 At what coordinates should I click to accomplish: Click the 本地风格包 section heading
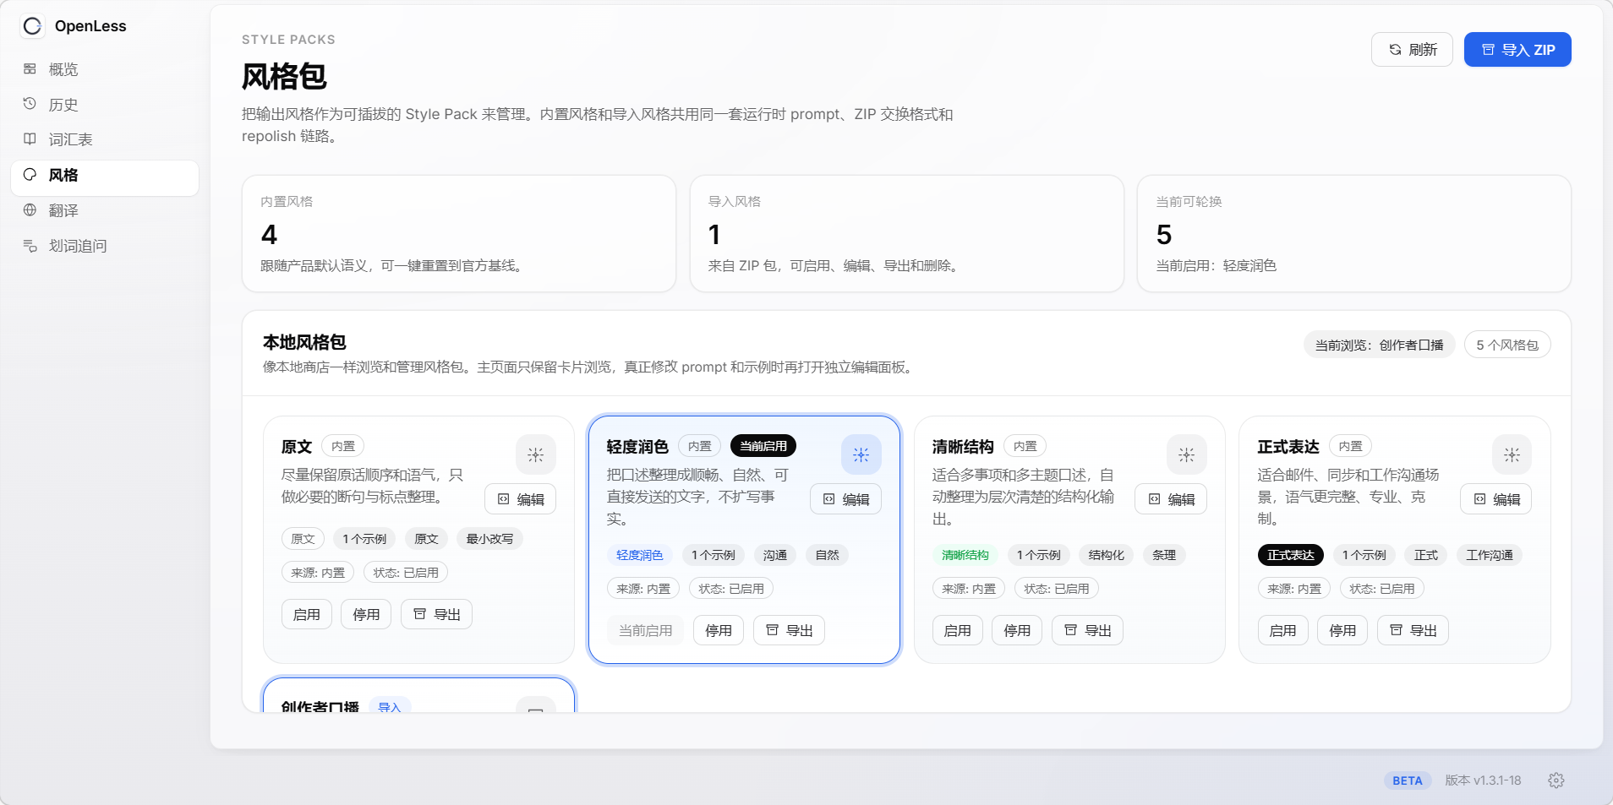(x=304, y=342)
